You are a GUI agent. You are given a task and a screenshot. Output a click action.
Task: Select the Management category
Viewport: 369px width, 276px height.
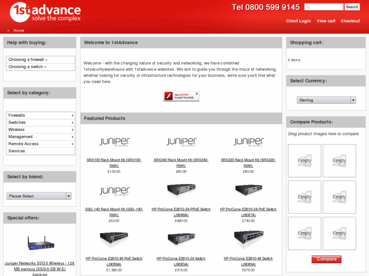click(x=41, y=137)
